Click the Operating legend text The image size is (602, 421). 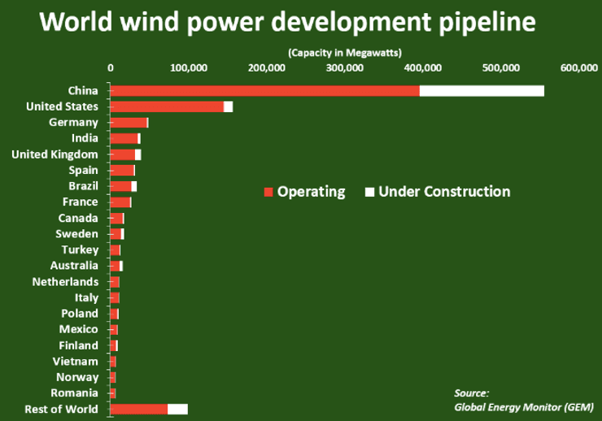[312, 192]
